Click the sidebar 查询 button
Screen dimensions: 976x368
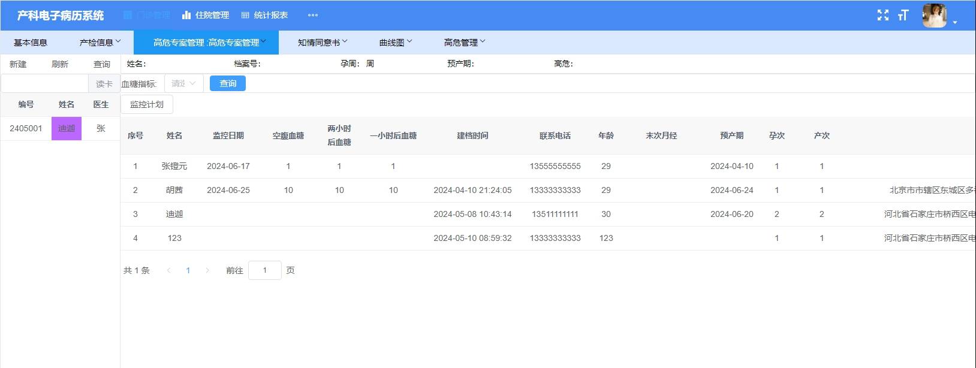102,64
